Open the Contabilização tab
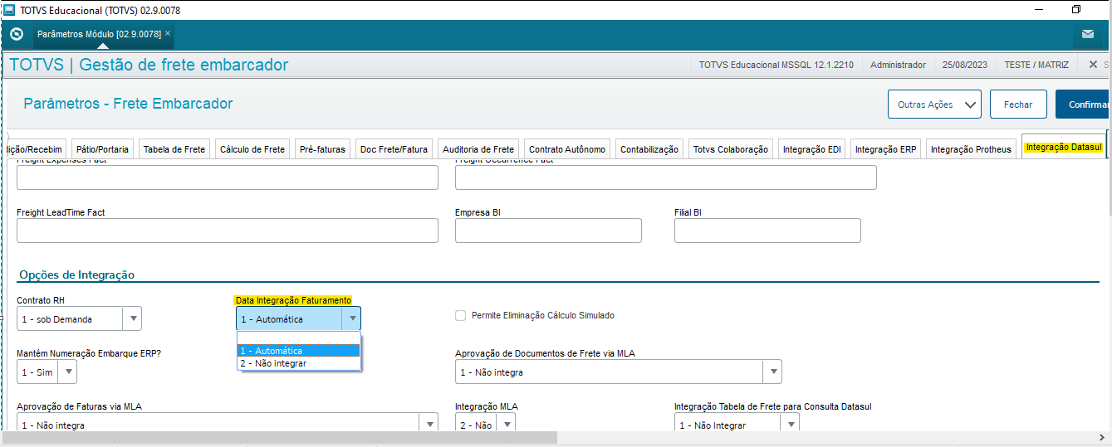The image size is (1112, 447). [x=649, y=149]
